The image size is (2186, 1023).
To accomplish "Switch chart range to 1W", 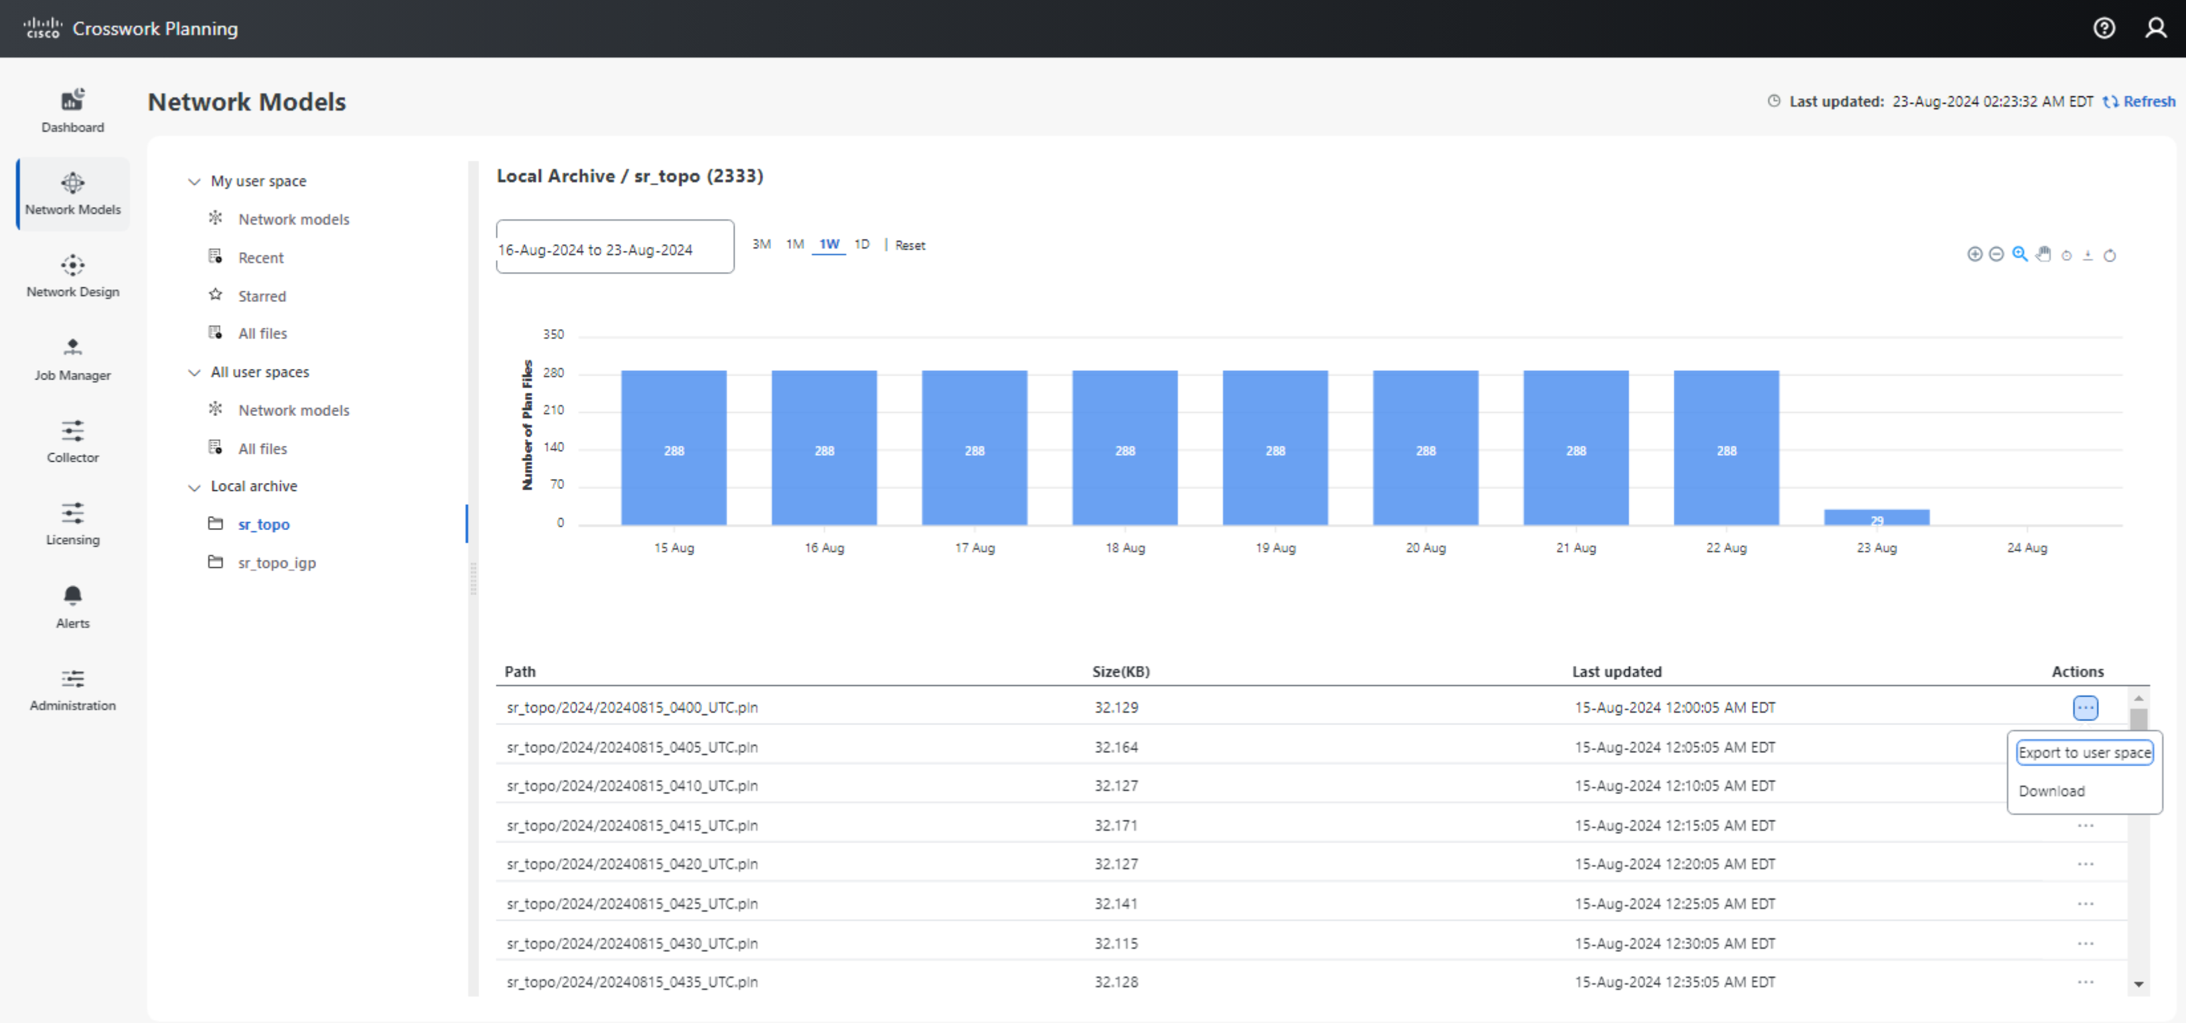I will (828, 244).
